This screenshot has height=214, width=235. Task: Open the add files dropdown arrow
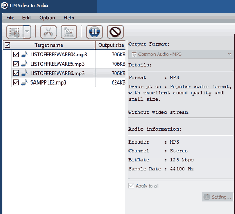pyautogui.click(x=27, y=32)
